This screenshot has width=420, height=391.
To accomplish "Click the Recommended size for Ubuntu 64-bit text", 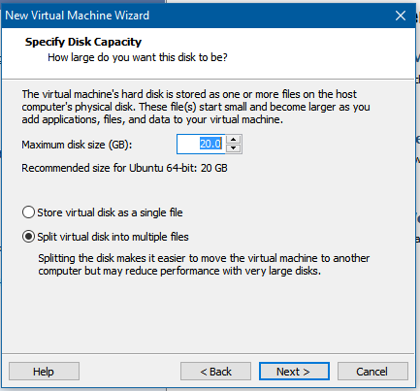I will coord(124,168).
